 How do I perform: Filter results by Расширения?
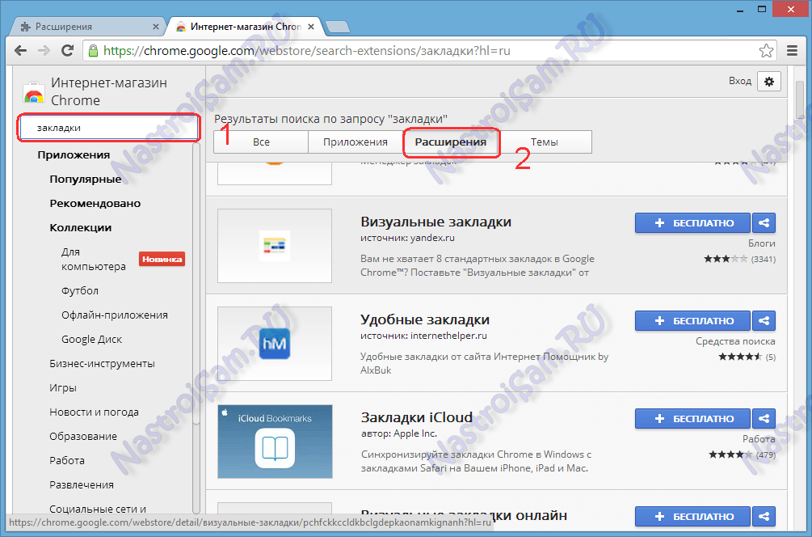[451, 142]
